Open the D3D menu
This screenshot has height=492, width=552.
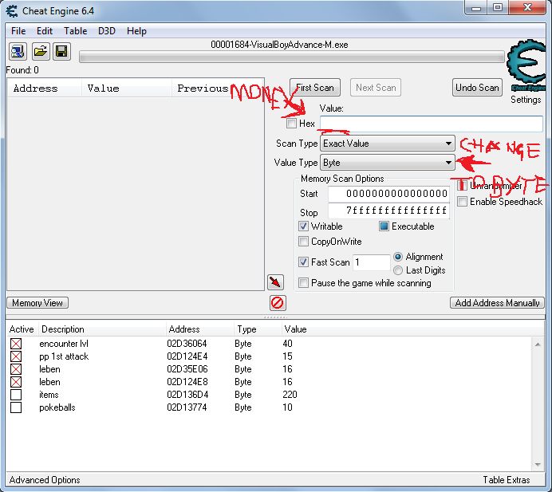(x=107, y=31)
